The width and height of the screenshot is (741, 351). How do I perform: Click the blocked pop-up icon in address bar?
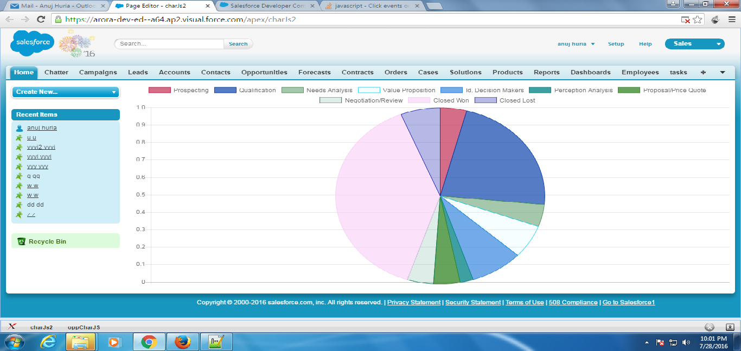[686, 20]
